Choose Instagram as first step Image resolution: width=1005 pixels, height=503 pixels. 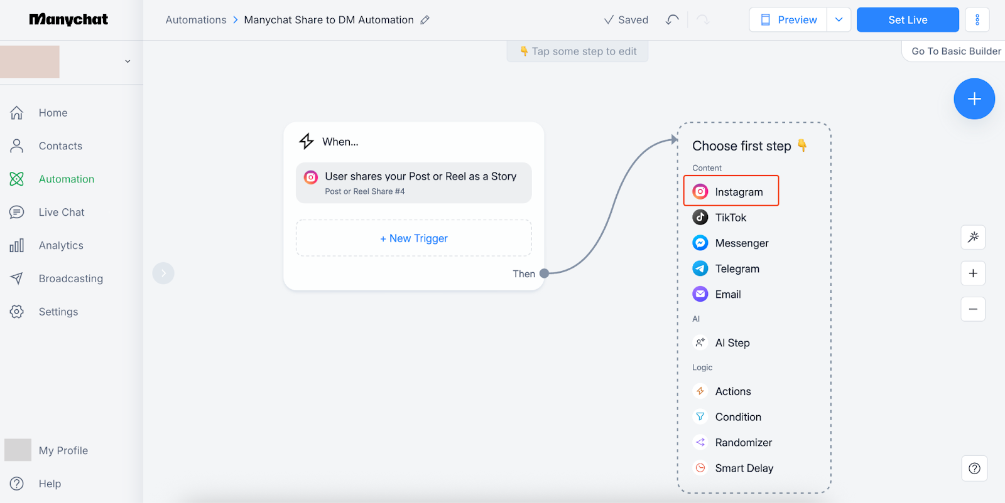click(x=731, y=191)
